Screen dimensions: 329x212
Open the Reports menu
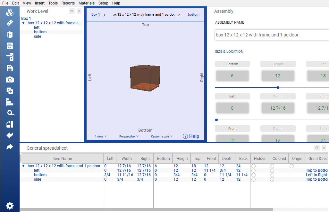click(68, 3)
